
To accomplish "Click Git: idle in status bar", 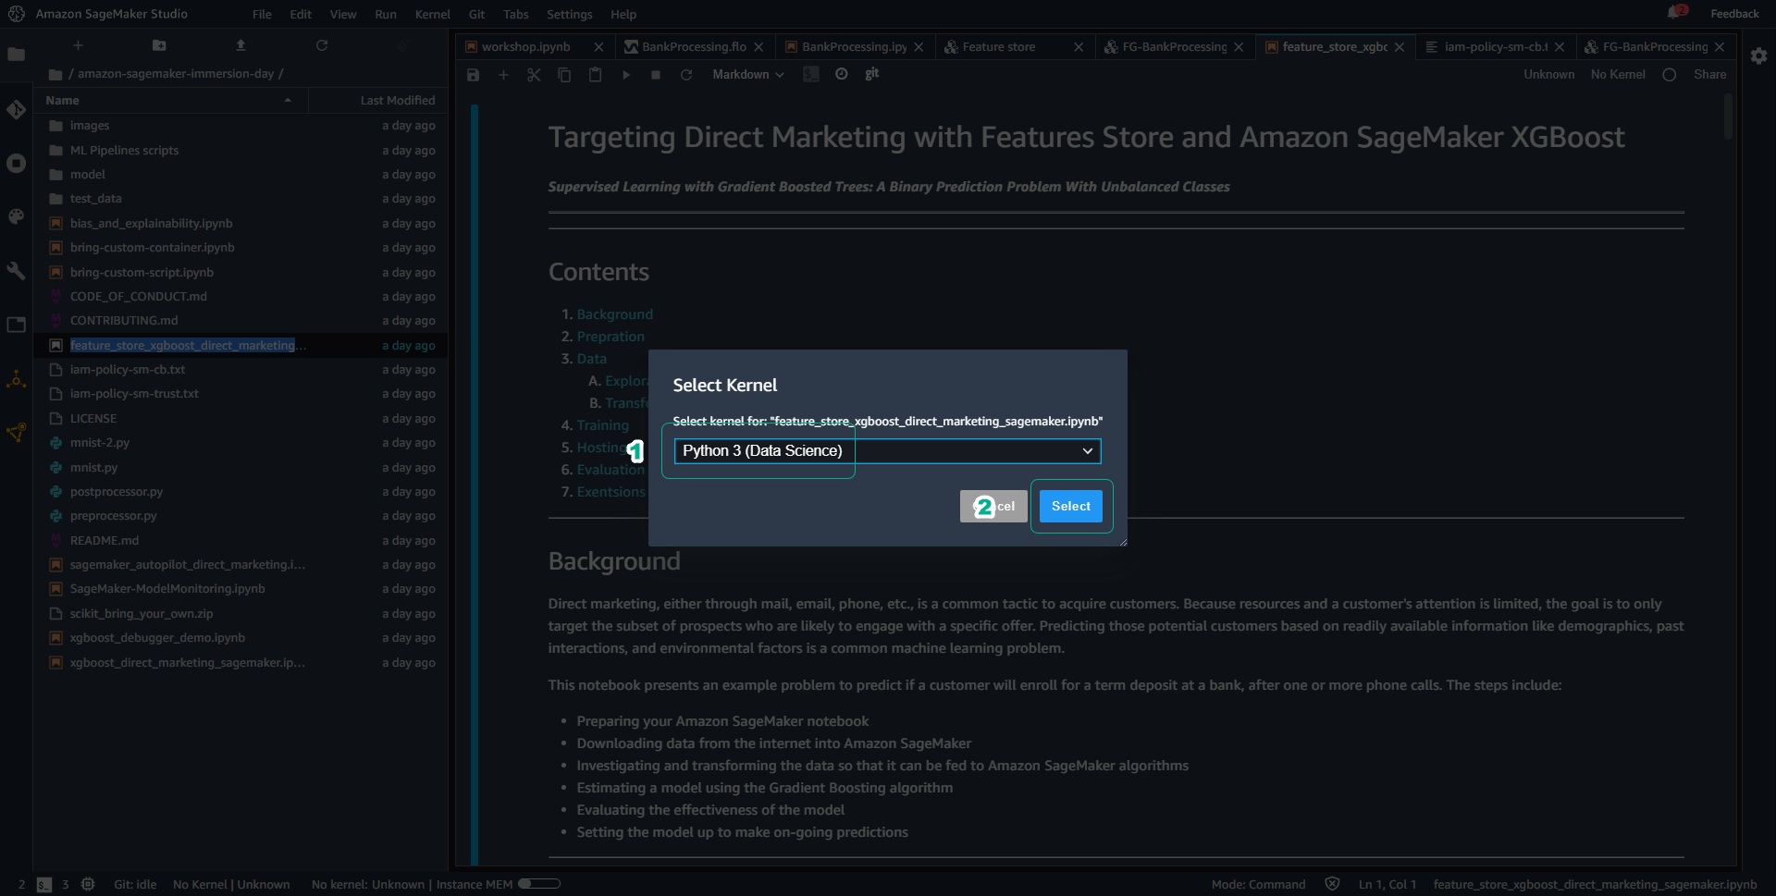I will click(135, 885).
